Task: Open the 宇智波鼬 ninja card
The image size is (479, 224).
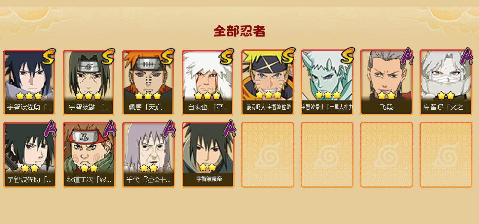Action: [x=89, y=82]
